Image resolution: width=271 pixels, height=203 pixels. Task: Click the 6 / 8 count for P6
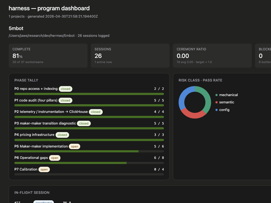pos(159,158)
